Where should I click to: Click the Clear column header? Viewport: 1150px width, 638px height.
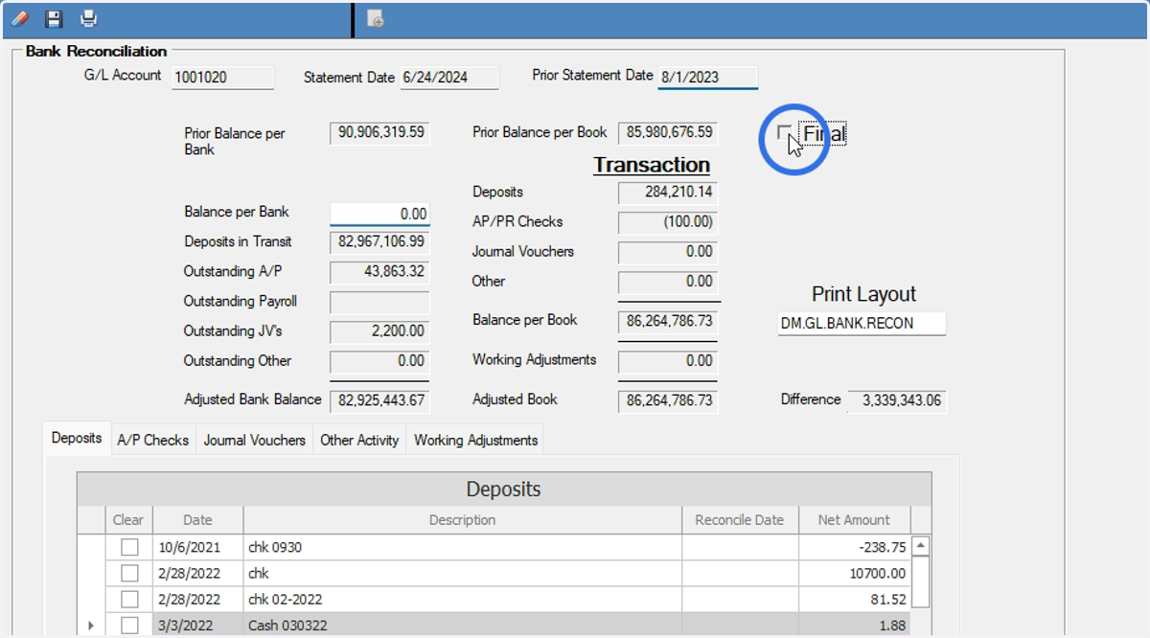(x=128, y=520)
